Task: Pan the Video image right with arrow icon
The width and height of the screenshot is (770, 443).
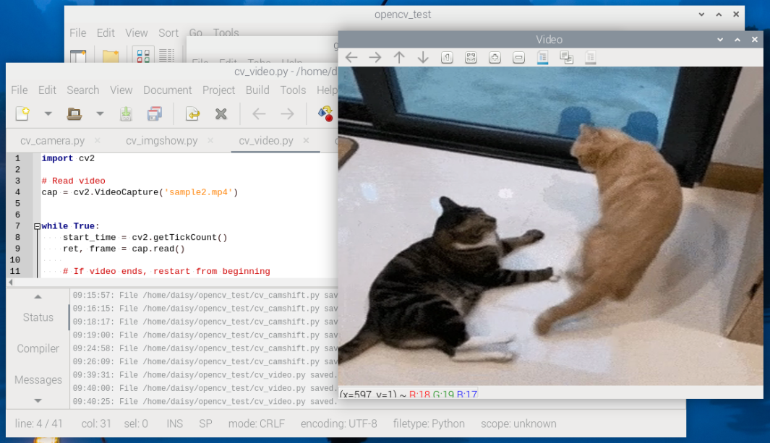Action: (375, 57)
